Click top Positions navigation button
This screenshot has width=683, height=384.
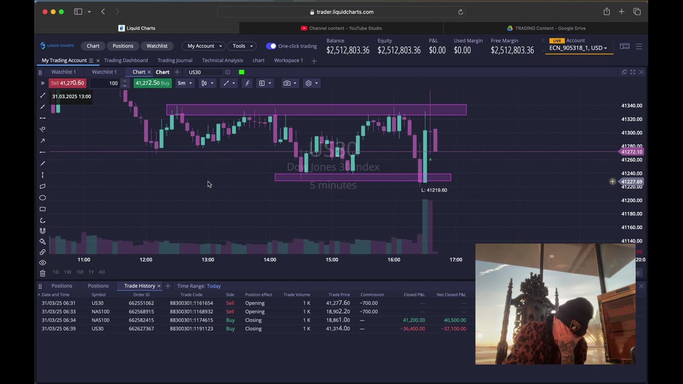pyautogui.click(x=123, y=46)
